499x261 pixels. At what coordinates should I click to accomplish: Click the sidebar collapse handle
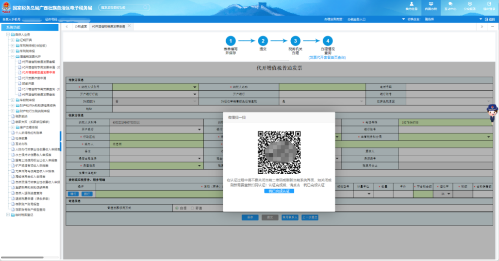(61, 142)
